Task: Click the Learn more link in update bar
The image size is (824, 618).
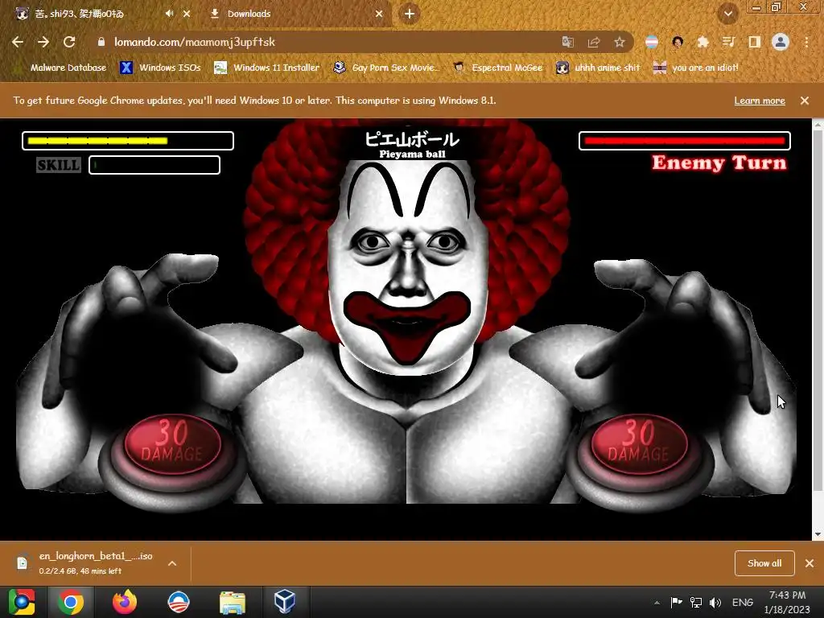Action: click(760, 101)
